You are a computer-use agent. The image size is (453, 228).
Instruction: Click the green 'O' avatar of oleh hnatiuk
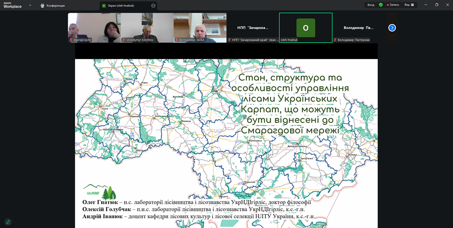306,28
